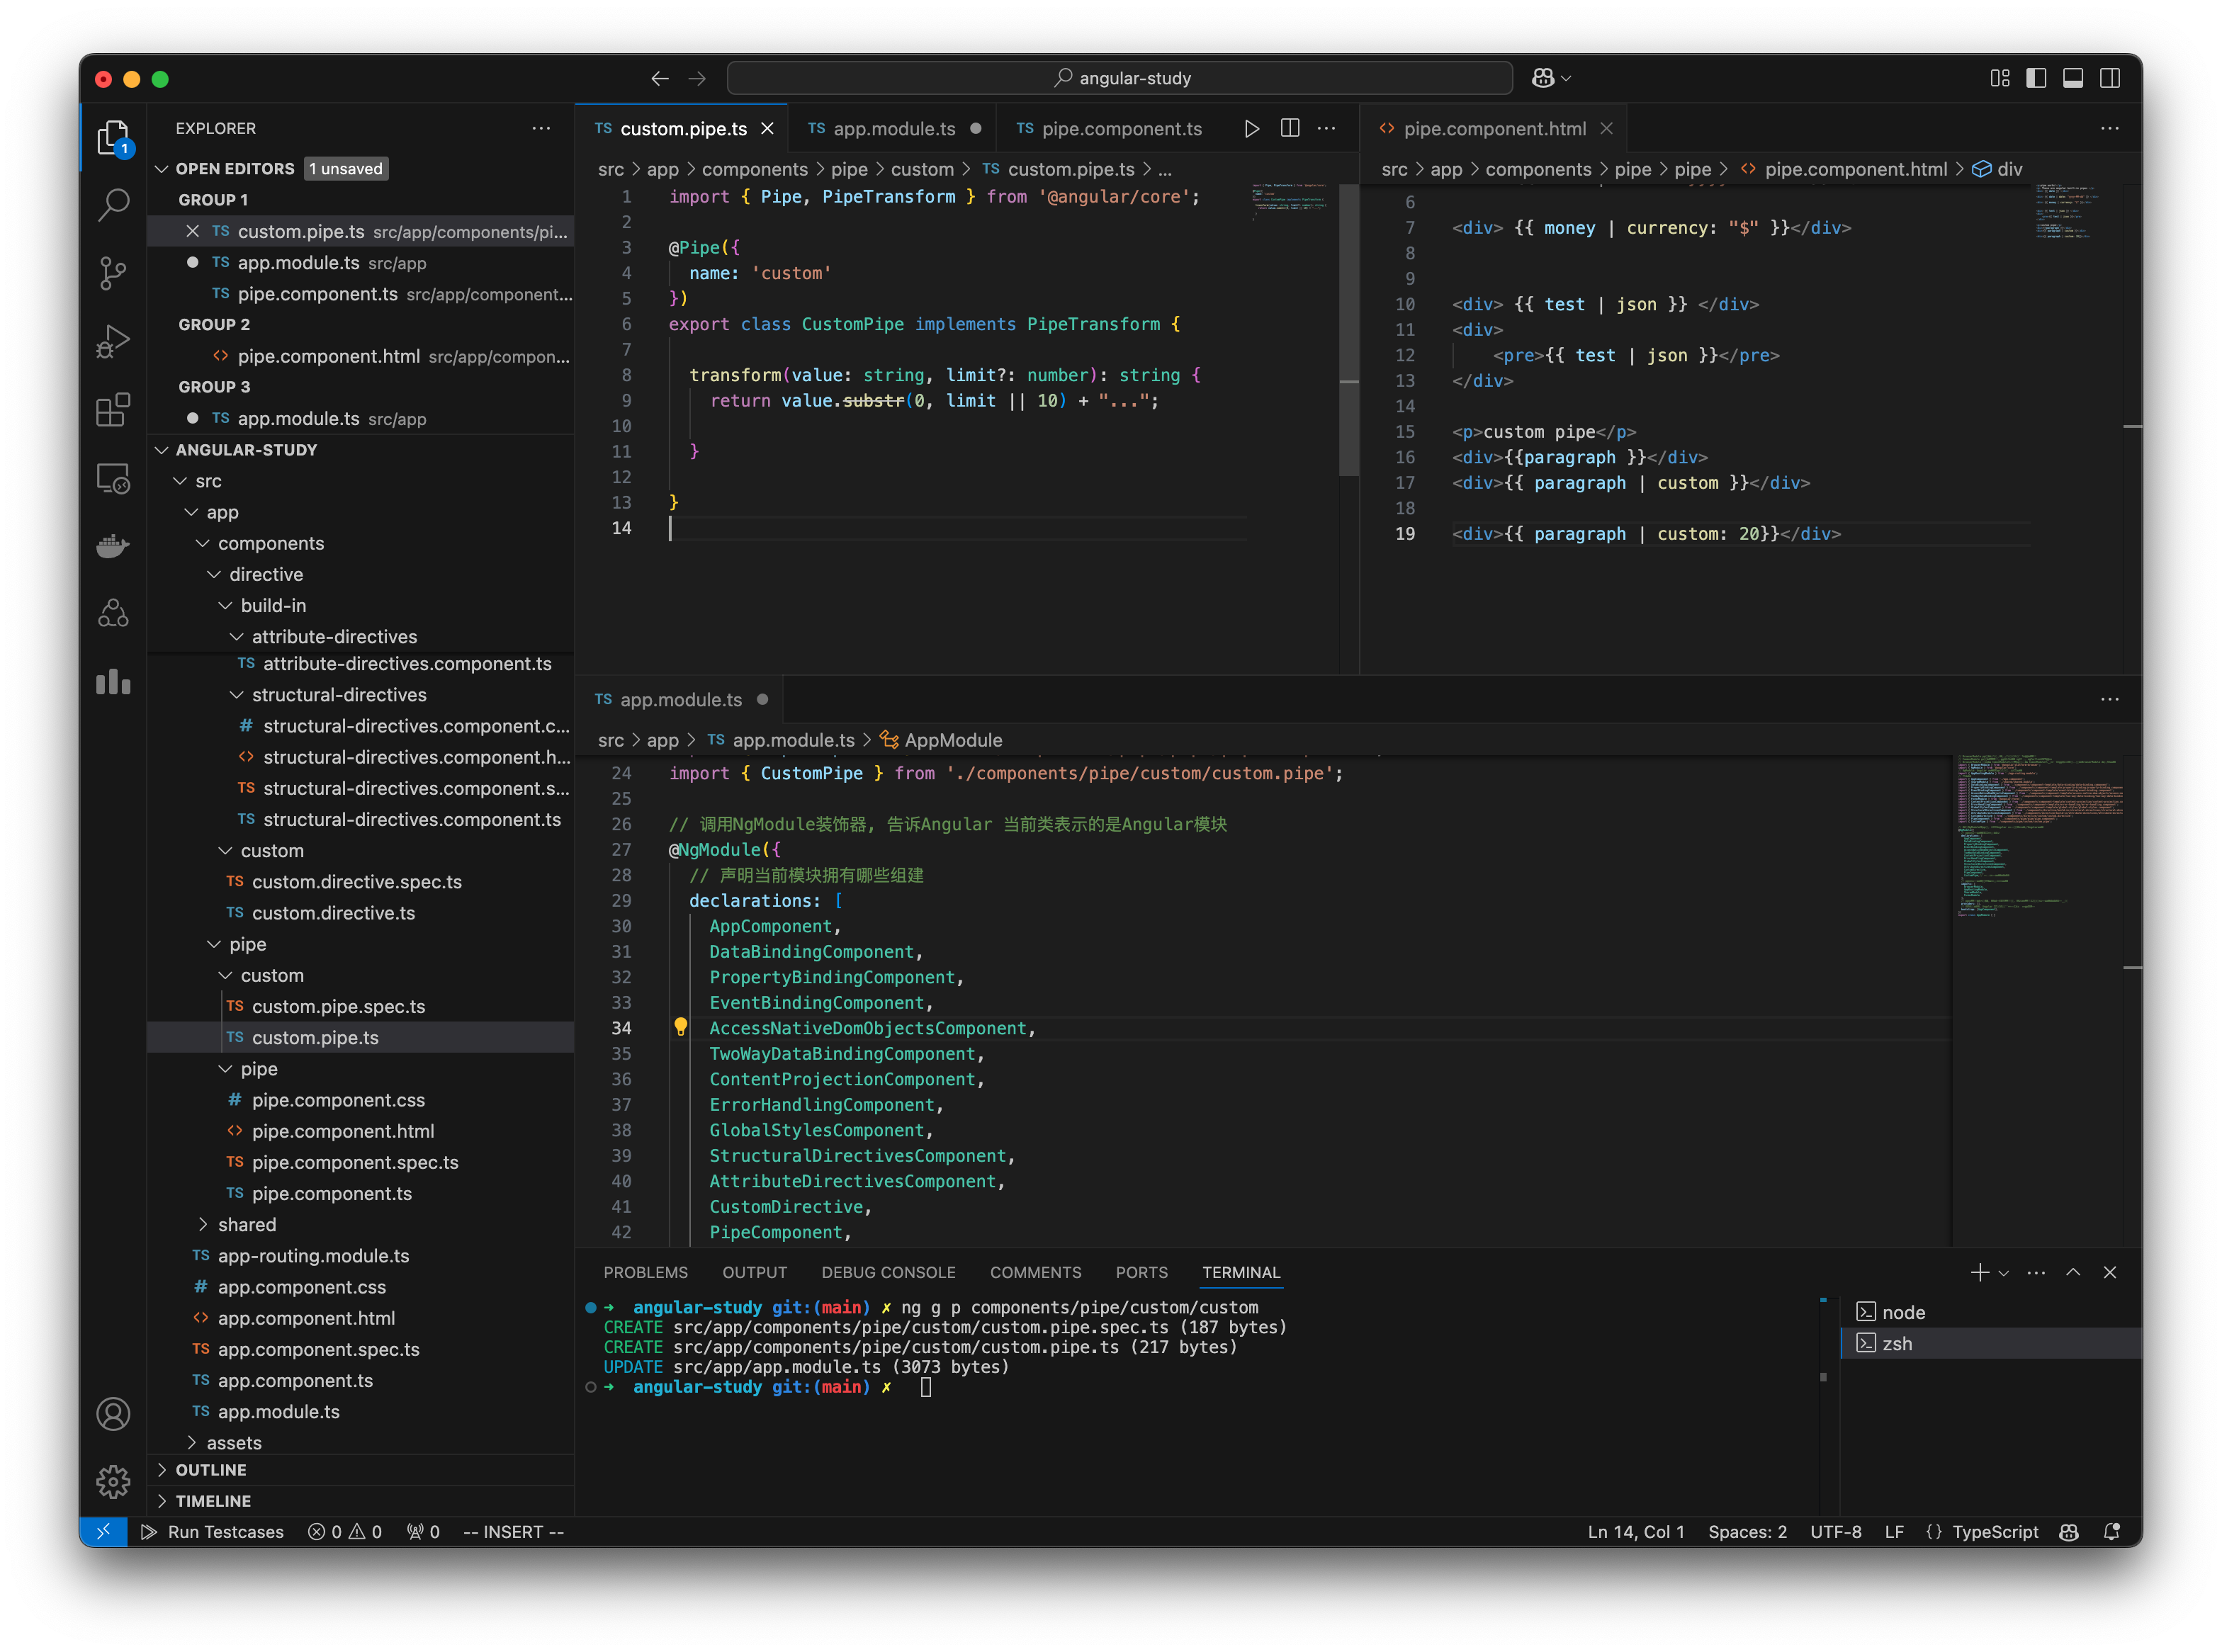
Task: Toggle the Primary Side Bar visibility
Action: [x=2036, y=78]
